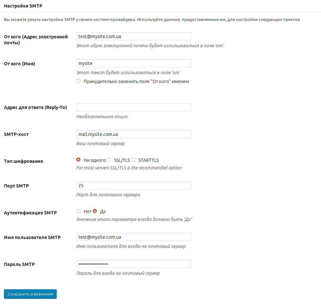Select the 'Ни одного' encryption radio button
Viewport: 321px width, 308px height.
pyautogui.click(x=78, y=160)
